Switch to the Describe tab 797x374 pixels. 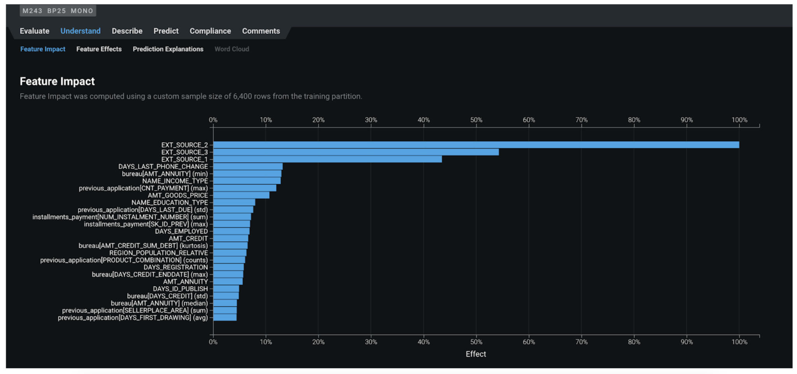click(127, 31)
